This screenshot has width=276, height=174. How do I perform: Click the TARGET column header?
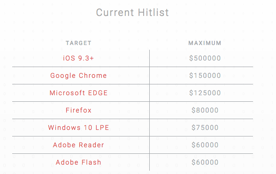(x=78, y=43)
